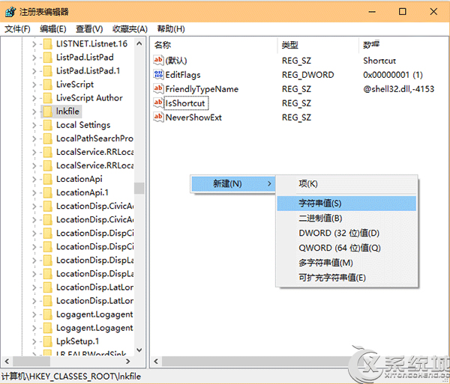450x384 pixels.
Task: Click the binary DWORD icon beside EditFlags
Action: tap(158, 75)
